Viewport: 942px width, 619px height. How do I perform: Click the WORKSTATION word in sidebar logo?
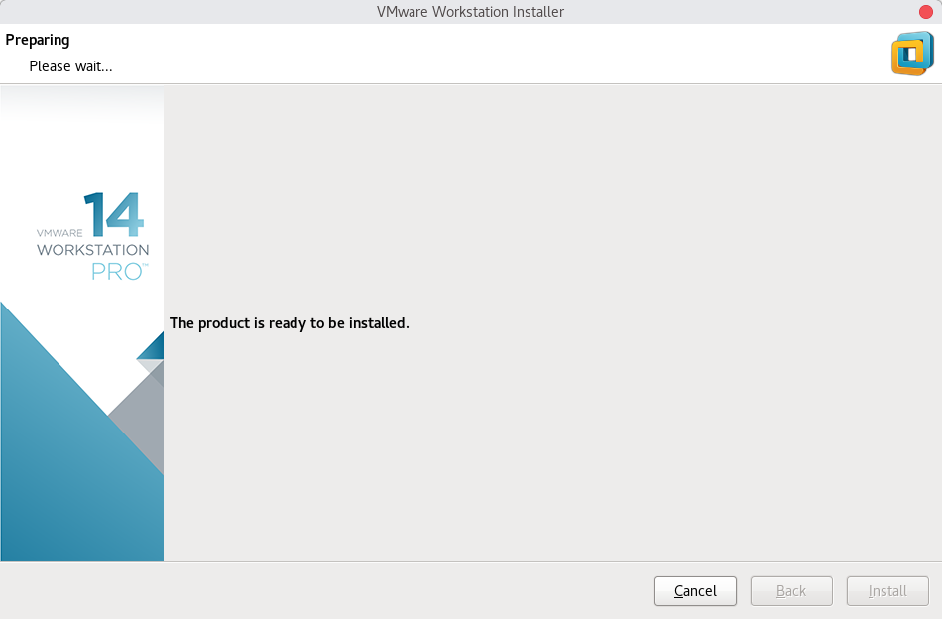click(x=92, y=250)
